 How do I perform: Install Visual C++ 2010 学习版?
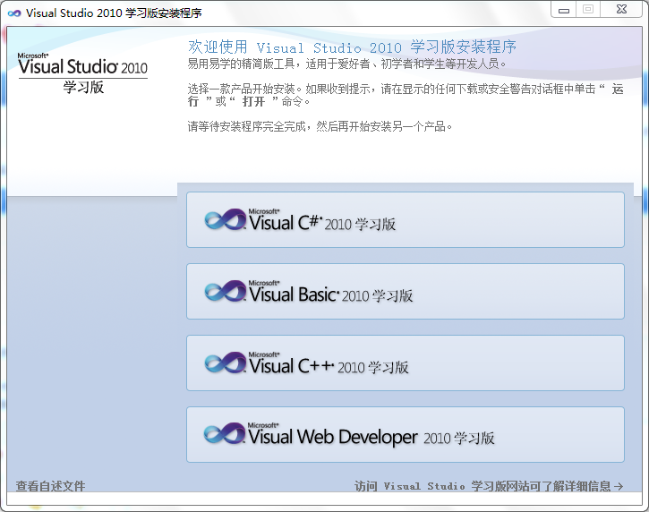(x=406, y=363)
